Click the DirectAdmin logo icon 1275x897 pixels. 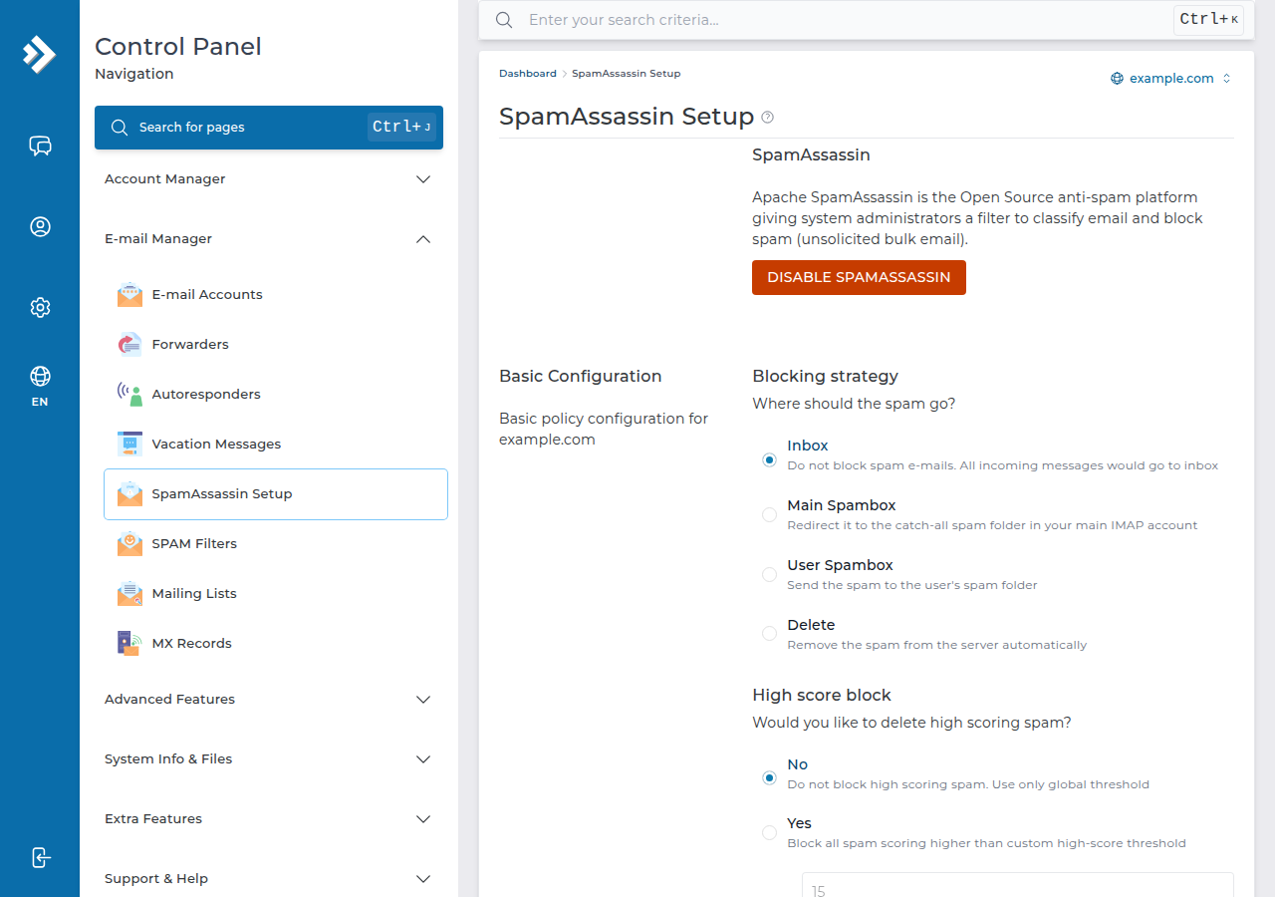40,54
